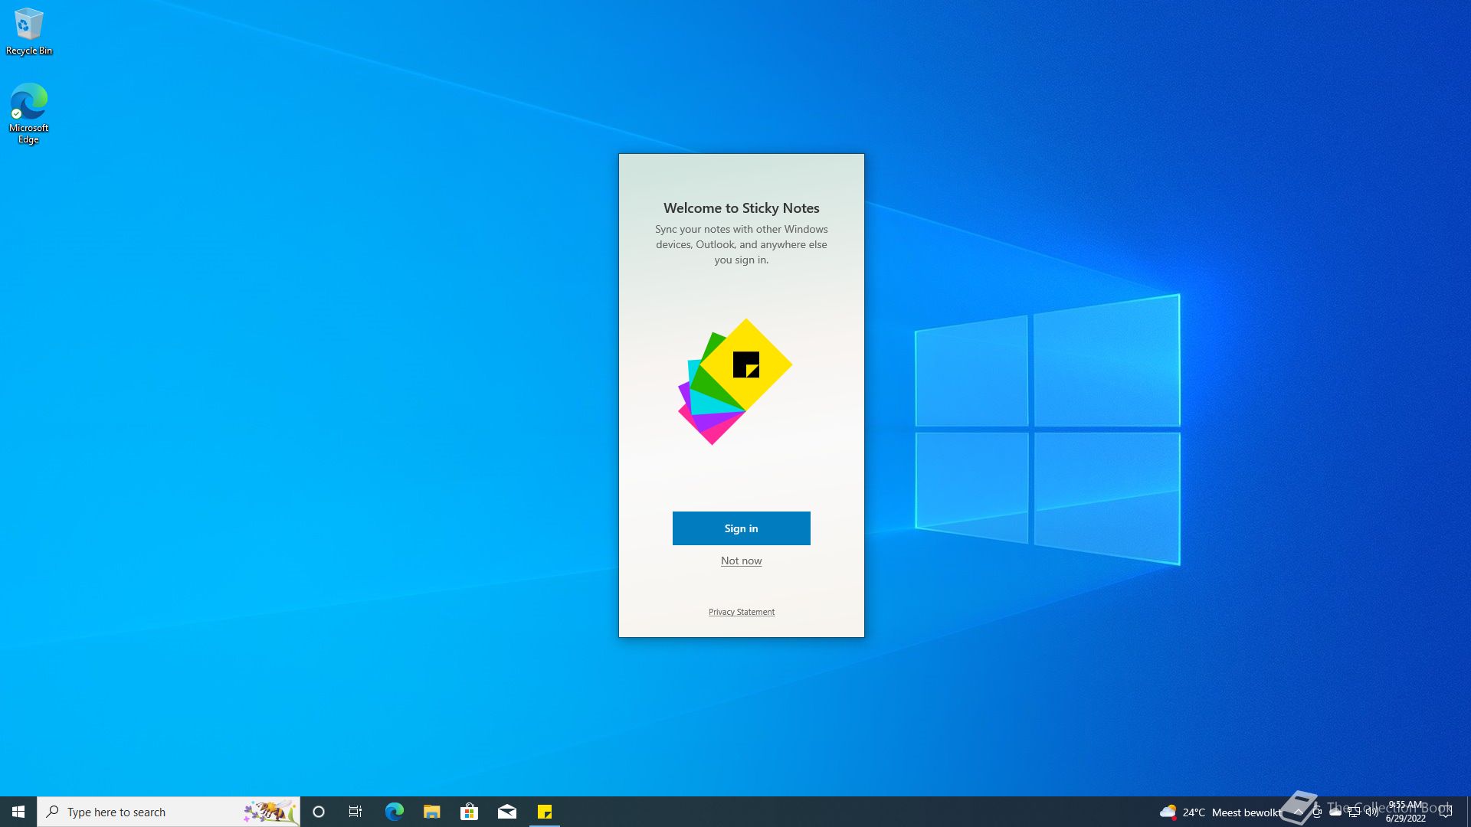Launch Microsoft Edge from the taskbar
Screen dimensions: 1471x827
394,812
